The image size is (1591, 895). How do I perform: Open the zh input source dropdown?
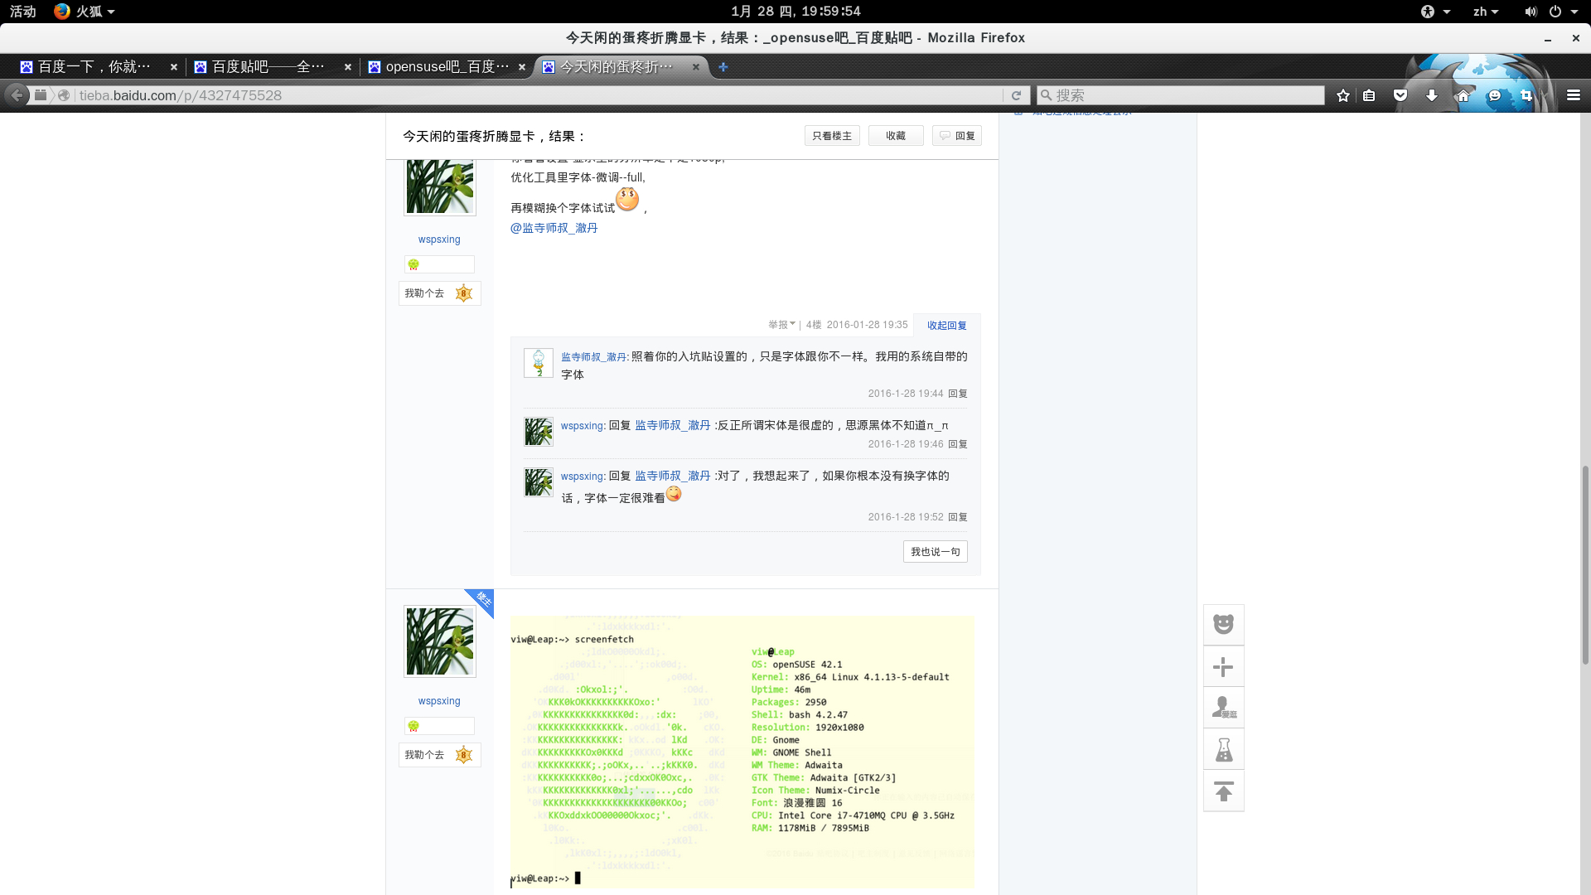point(1486,12)
